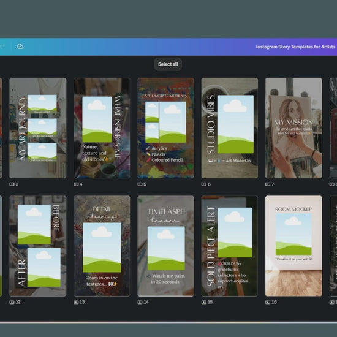
Task: Click the video icon beside page number 5
Action: point(140,184)
